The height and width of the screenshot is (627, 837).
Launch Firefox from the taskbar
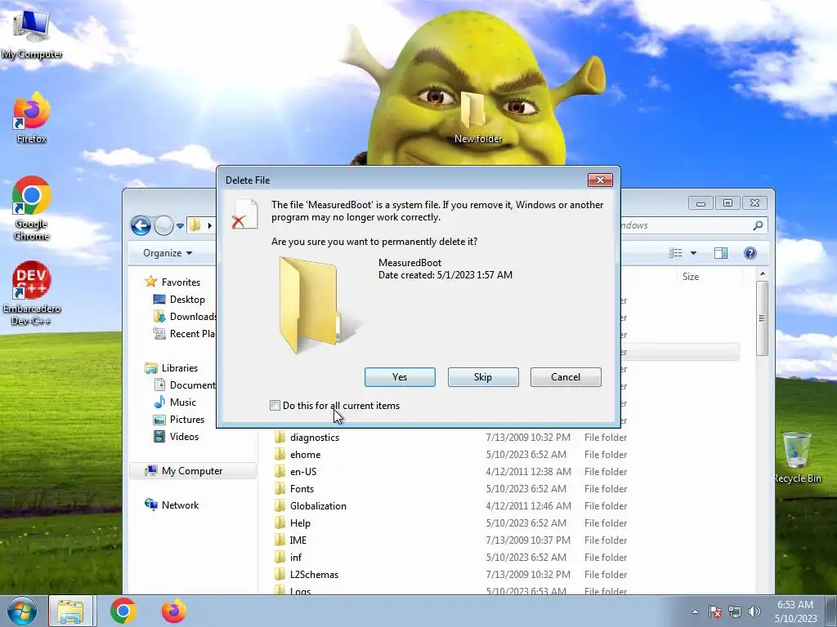174,611
